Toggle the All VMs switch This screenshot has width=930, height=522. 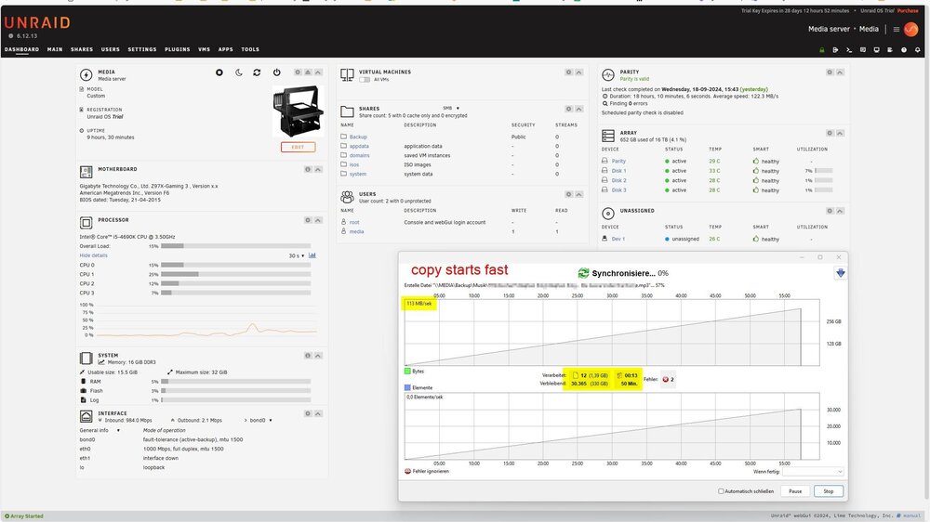coord(365,79)
